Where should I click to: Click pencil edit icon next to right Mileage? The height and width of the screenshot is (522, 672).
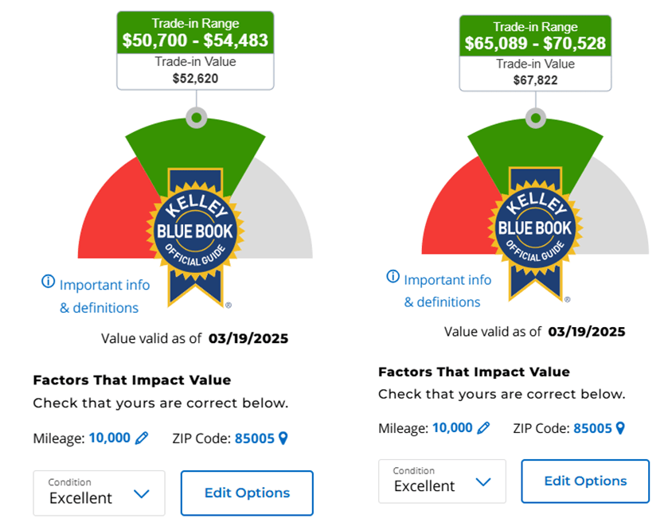pos(483,428)
